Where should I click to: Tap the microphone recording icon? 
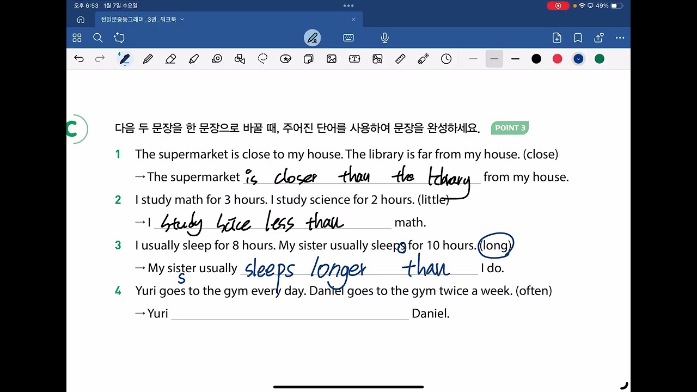(x=384, y=38)
